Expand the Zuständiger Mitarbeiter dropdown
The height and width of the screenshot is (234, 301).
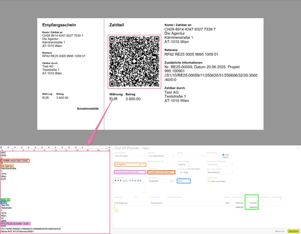click(x=220, y=164)
